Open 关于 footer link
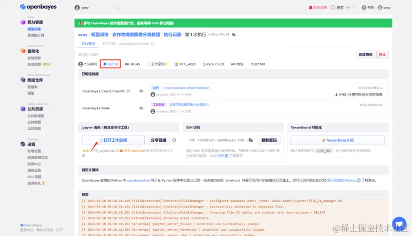 pyautogui.click(x=59, y=230)
